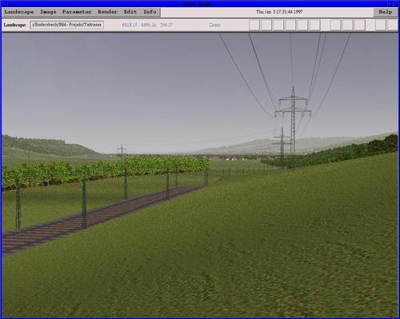Click the Landscape label beside the path field

(x=14, y=25)
